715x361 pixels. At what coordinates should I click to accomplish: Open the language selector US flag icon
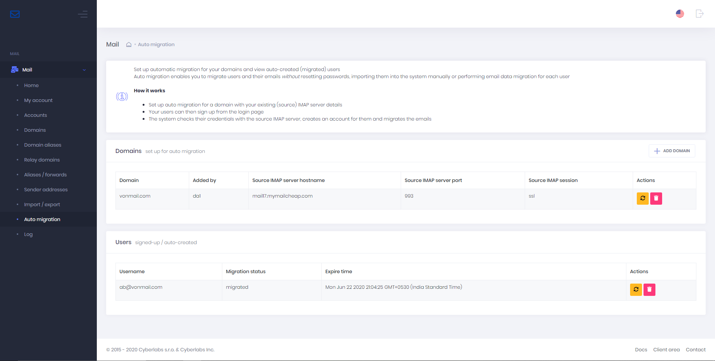680,14
